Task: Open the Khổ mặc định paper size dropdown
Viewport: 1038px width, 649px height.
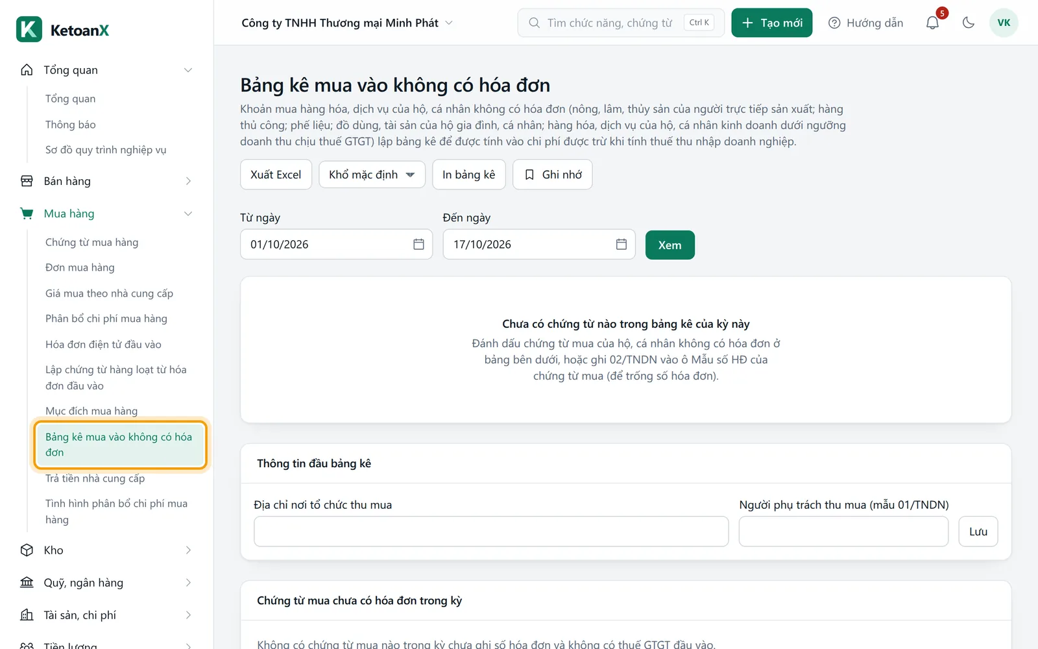Action: coord(372,175)
